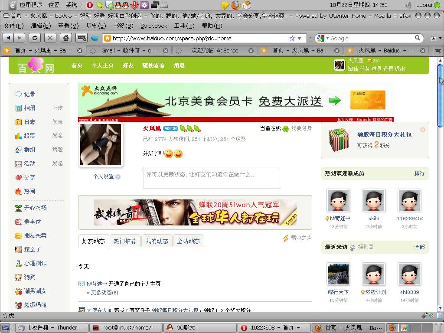The height and width of the screenshot is (333, 444).
Task: Click the Opera icon in the top panel
Action: click(90, 5)
